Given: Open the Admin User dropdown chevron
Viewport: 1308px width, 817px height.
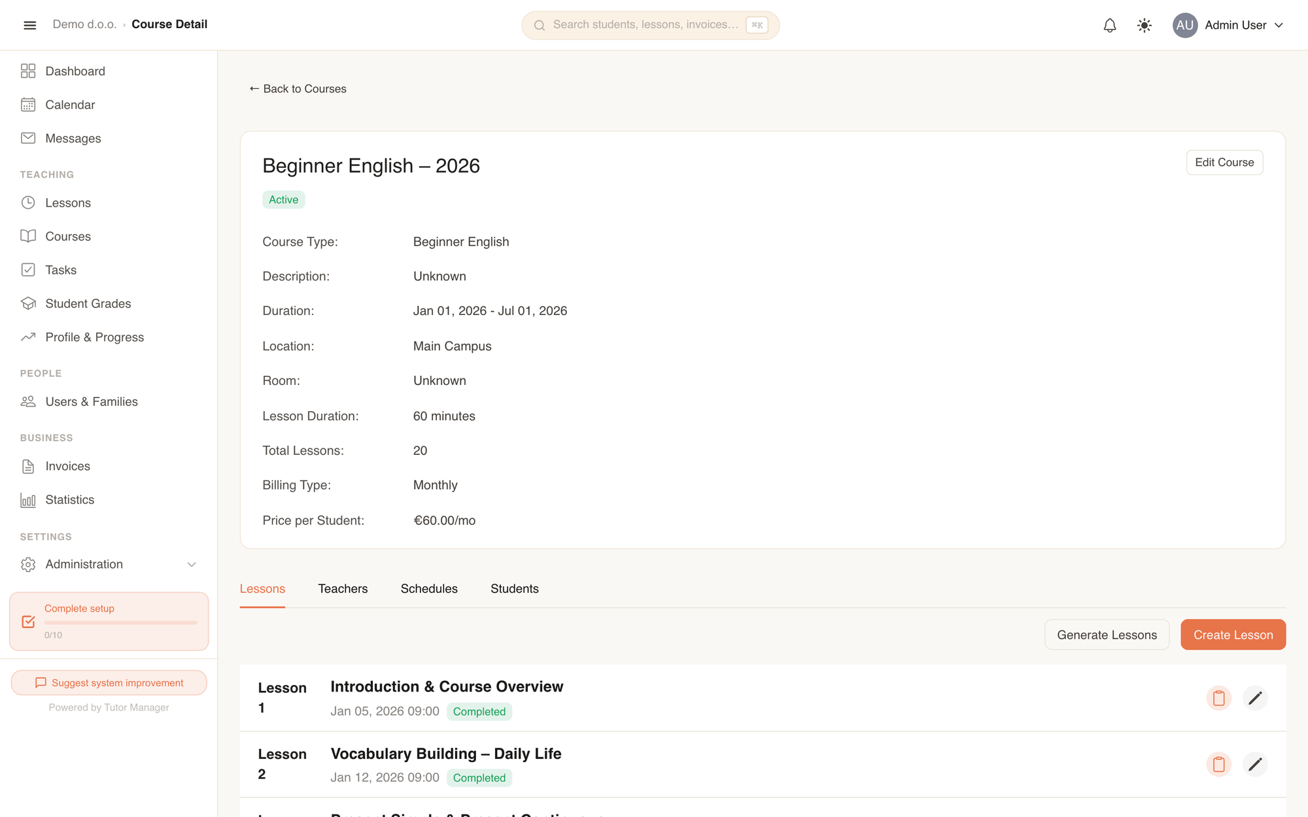Looking at the screenshot, I should pyautogui.click(x=1279, y=25).
